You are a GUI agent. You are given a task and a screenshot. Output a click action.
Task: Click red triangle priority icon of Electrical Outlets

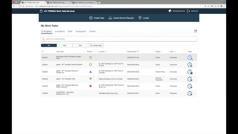(x=90, y=72)
